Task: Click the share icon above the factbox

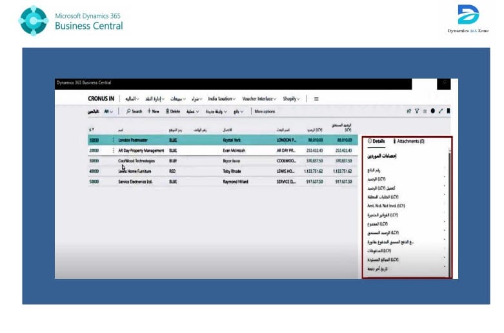Action: click(409, 111)
